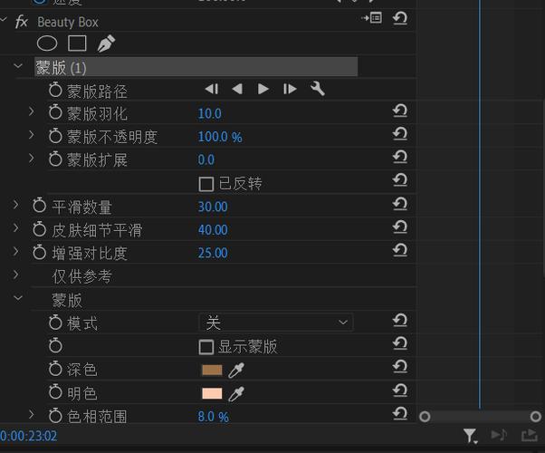545x453 pixels.
Task: Expand the 皮肤细节平滑 property
Action: click(x=15, y=228)
